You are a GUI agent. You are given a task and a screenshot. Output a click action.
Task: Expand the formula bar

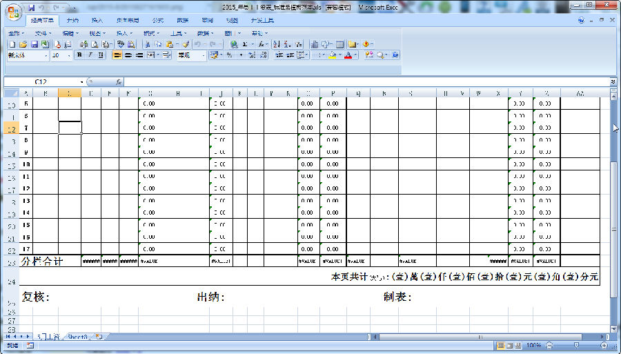pyautogui.click(x=613, y=81)
